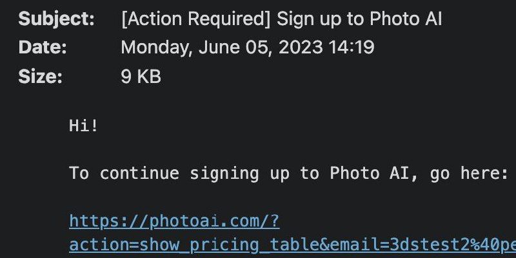The image size is (516, 258).
Task: Click "photoai.com" domain in the URL
Action: pos(193,222)
